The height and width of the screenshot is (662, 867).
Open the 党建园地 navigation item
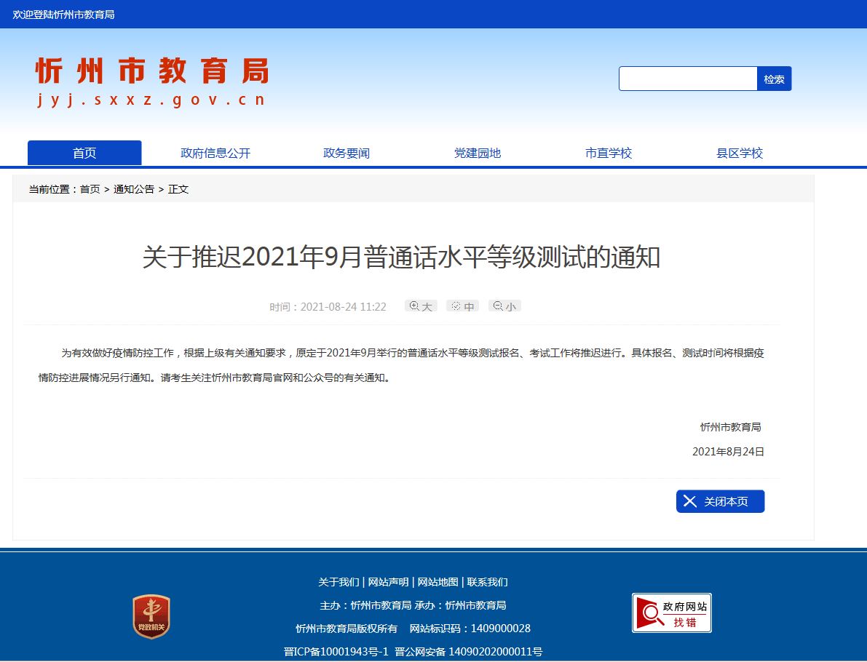(x=478, y=153)
